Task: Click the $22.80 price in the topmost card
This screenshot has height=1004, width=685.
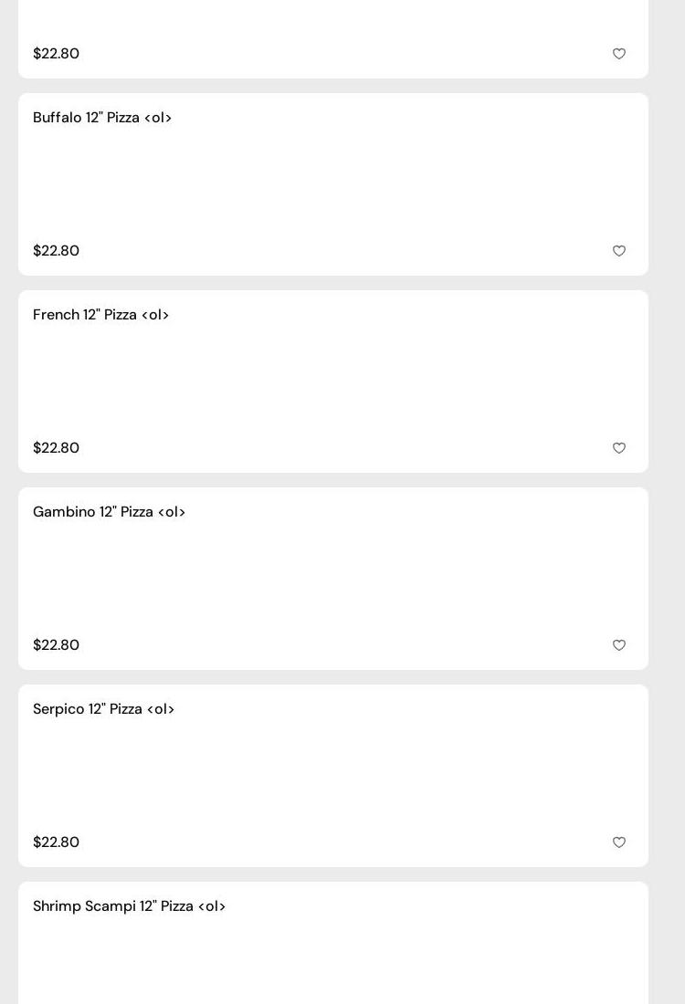Action: (x=56, y=54)
